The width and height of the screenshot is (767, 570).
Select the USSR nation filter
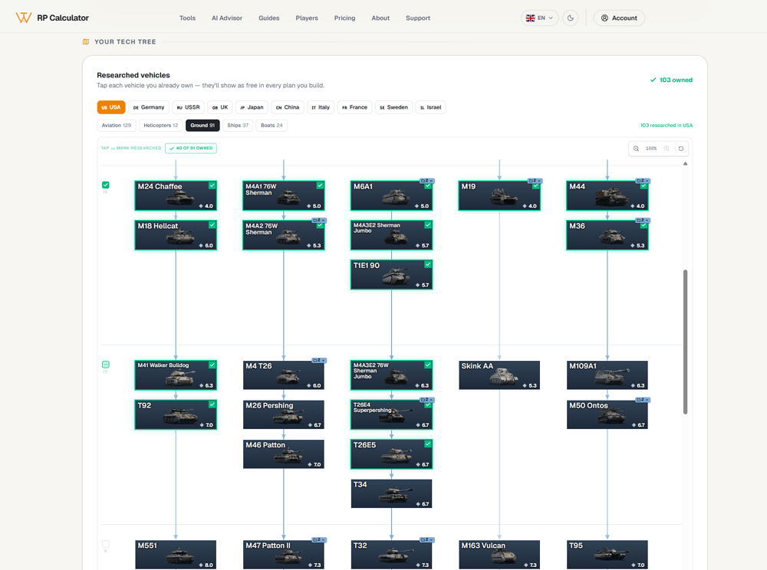(189, 107)
